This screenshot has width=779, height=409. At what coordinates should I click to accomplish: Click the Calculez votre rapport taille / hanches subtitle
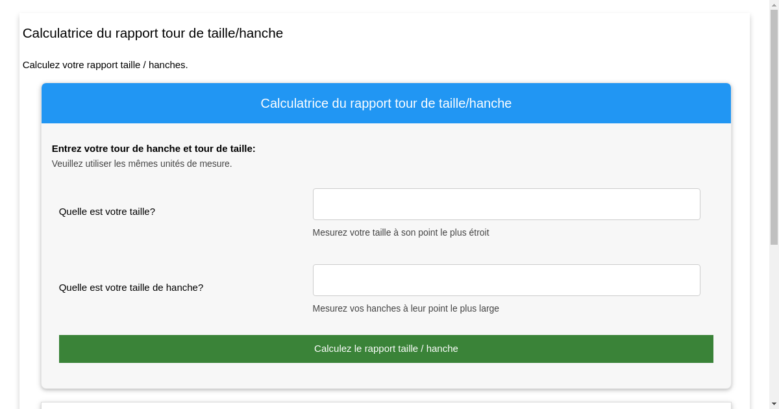click(x=105, y=65)
